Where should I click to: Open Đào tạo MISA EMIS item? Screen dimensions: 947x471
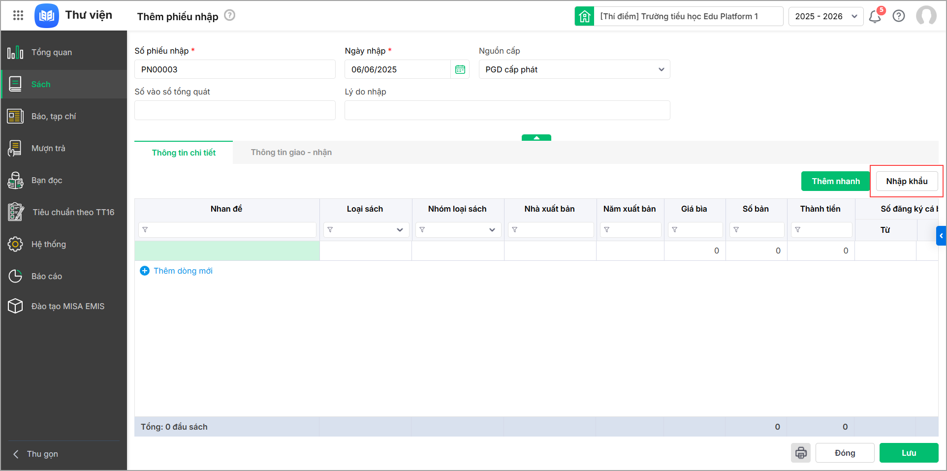coord(64,306)
